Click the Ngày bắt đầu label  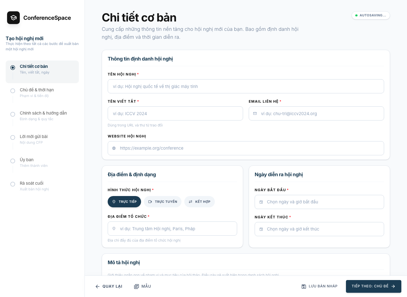click(270, 190)
